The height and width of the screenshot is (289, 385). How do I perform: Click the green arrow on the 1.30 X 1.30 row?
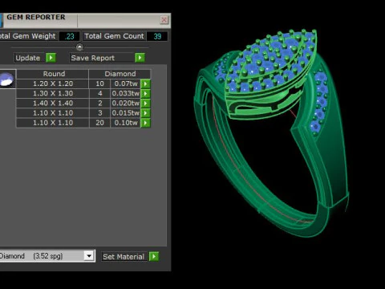[x=145, y=93]
